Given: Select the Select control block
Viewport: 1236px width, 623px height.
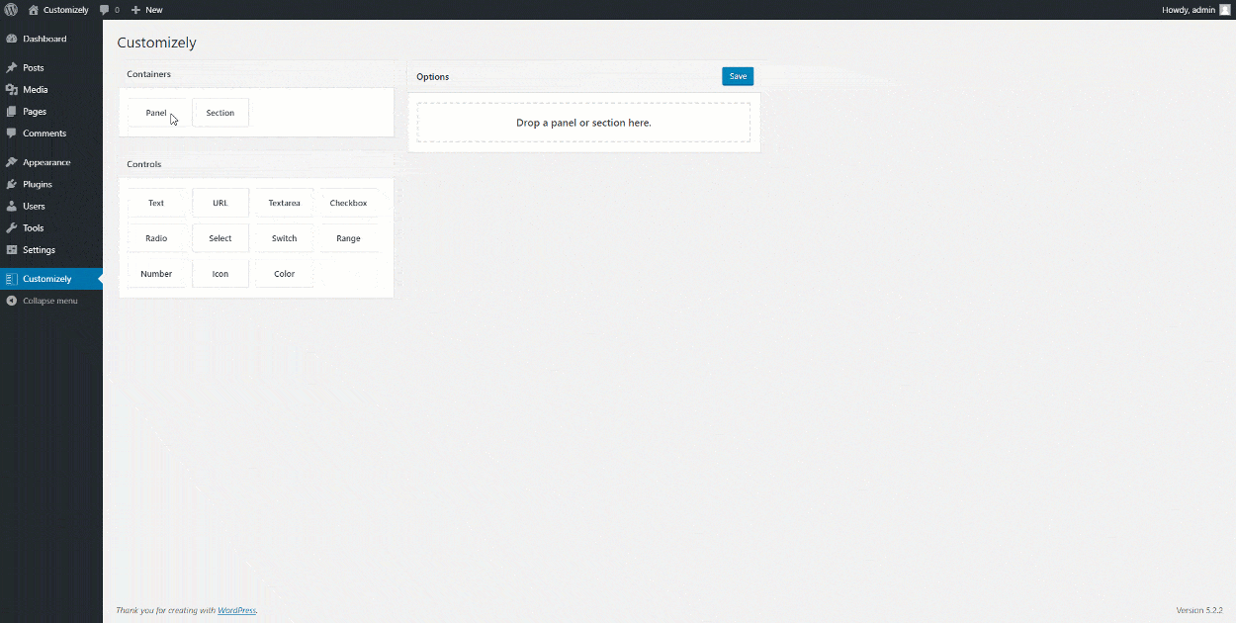Looking at the screenshot, I should pos(221,238).
